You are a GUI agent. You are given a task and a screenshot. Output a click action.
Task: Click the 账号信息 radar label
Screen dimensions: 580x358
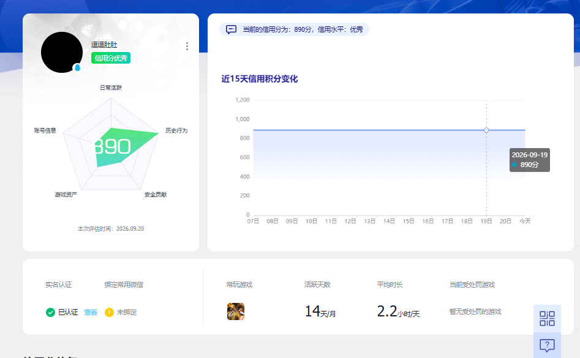pos(45,130)
